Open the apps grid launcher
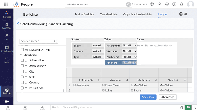The height and width of the screenshot is (110, 197). click(6, 4)
